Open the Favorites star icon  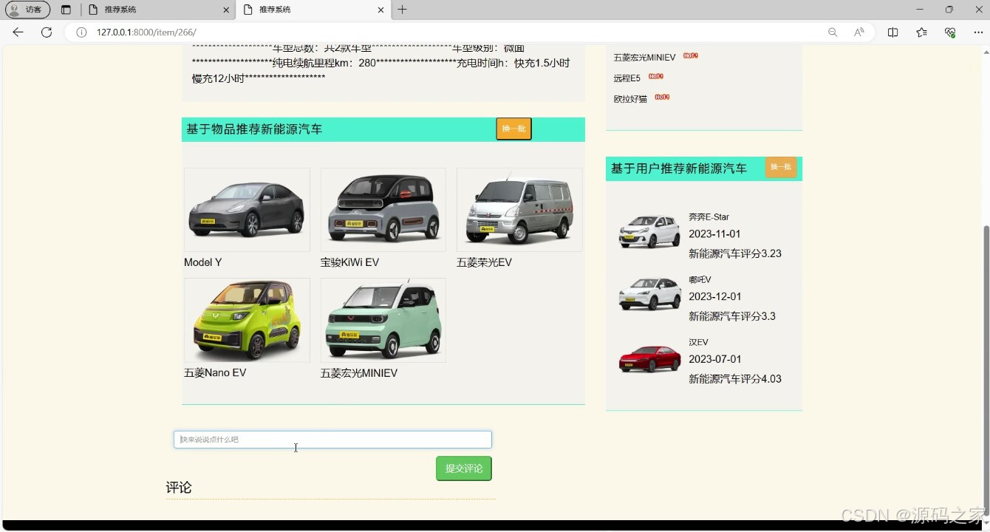tap(920, 32)
